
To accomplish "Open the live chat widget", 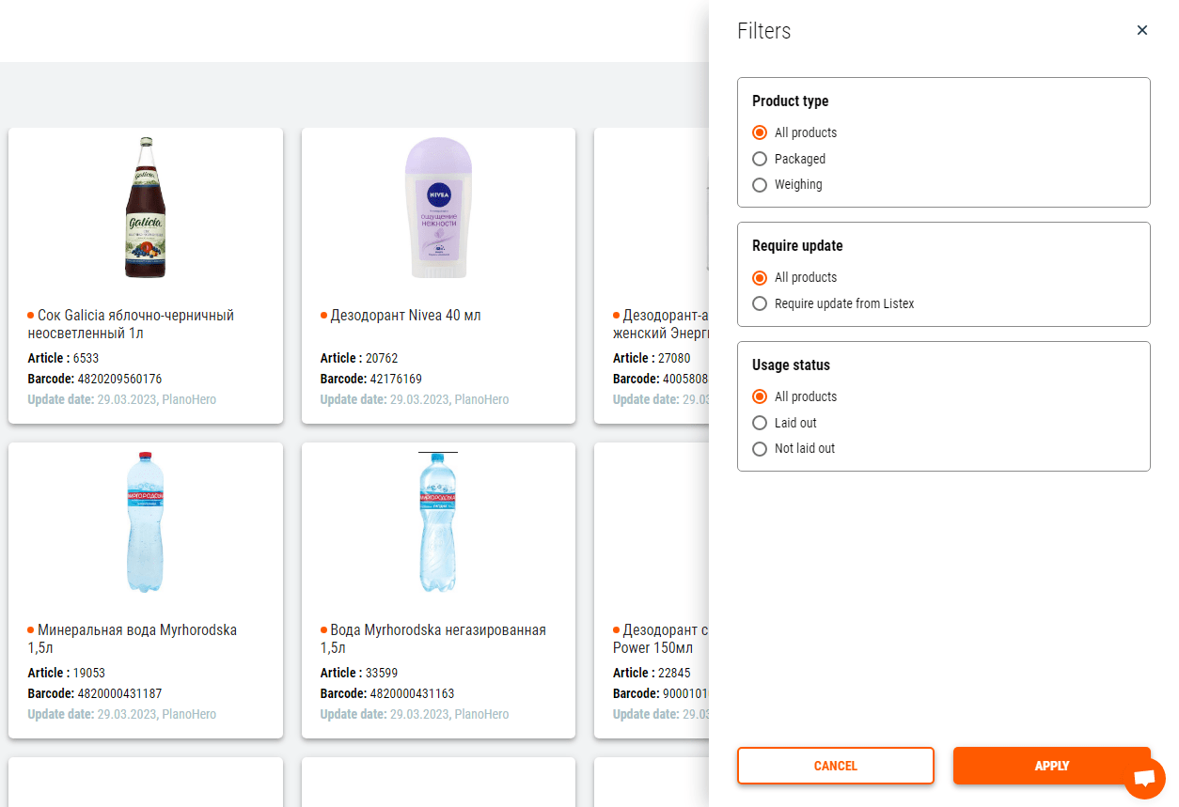I will click(1145, 779).
